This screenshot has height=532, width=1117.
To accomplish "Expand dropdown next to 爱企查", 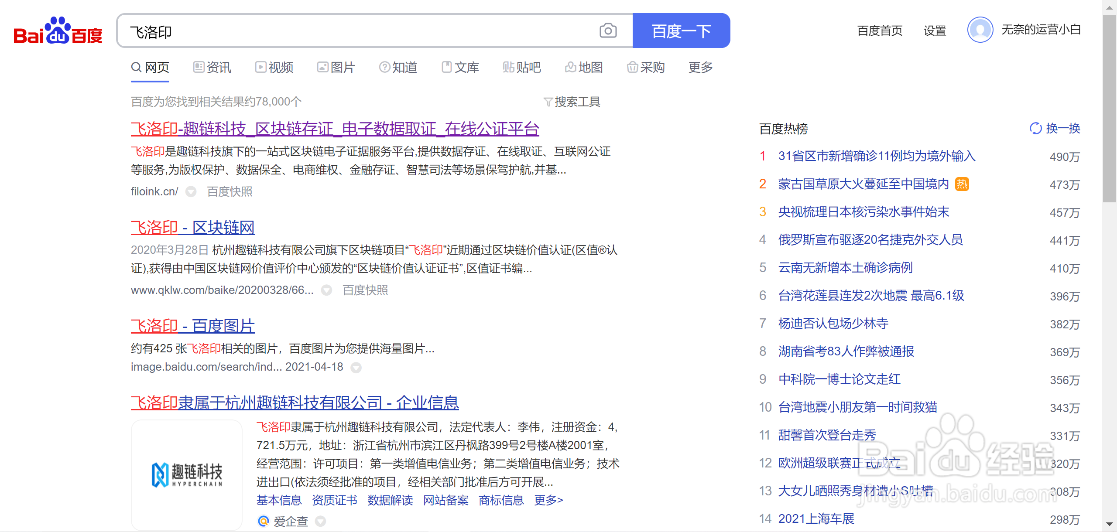I will coord(320,521).
